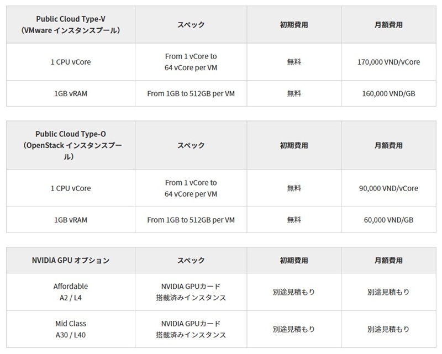This screenshot has width=442, height=354.
Task: Select the 月額費用 header in NVIDIA GPU table
Action: [388, 260]
